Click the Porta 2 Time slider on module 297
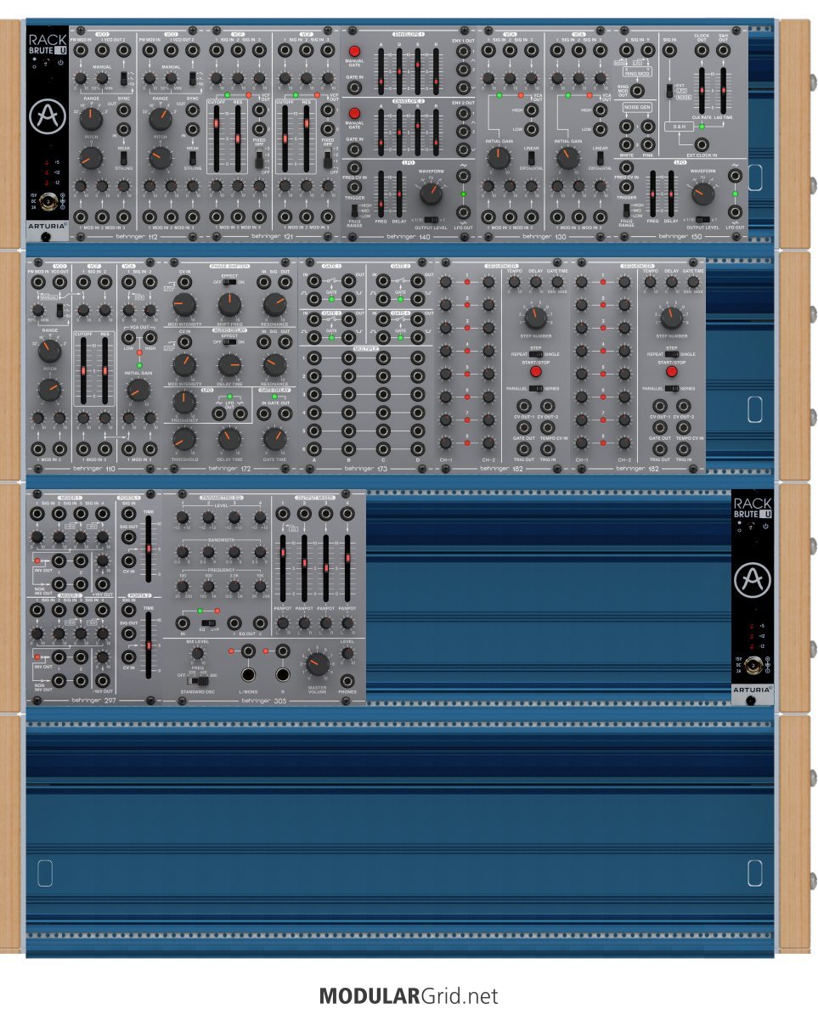 point(149,645)
